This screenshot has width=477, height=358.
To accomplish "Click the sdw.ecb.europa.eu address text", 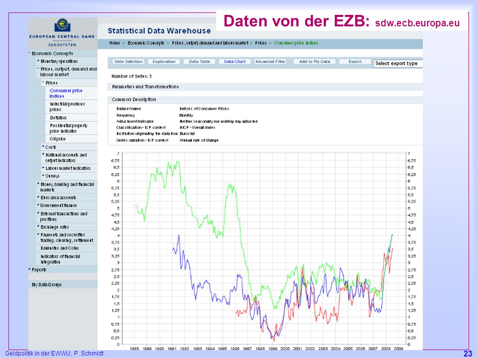I will [x=417, y=23].
